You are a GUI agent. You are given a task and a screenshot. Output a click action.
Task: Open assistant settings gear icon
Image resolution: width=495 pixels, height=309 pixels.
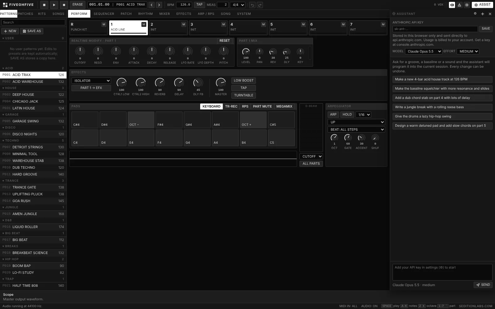tap(475, 14)
